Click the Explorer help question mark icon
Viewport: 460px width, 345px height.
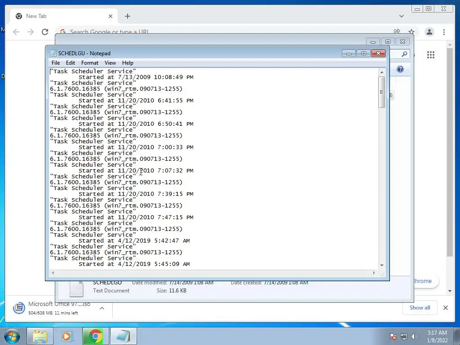pyautogui.click(x=400, y=69)
